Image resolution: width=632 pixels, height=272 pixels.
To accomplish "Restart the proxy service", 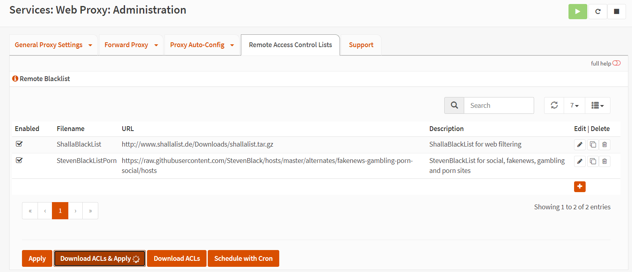I will tap(598, 12).
